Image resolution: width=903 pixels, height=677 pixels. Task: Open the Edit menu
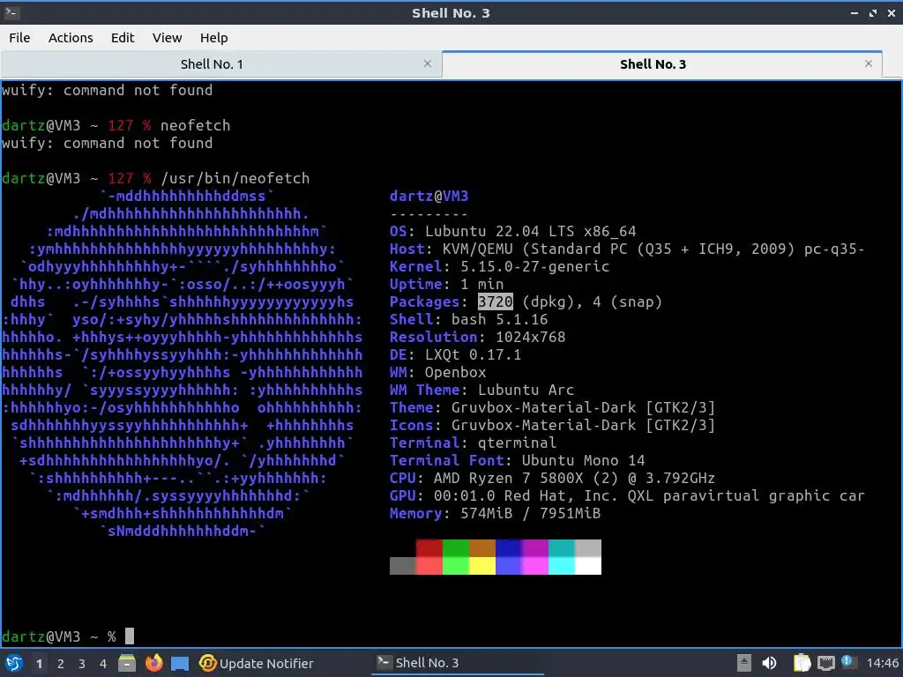click(x=122, y=37)
